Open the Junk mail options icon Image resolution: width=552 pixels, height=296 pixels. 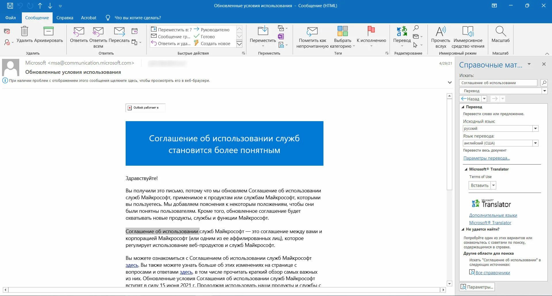tap(8, 42)
